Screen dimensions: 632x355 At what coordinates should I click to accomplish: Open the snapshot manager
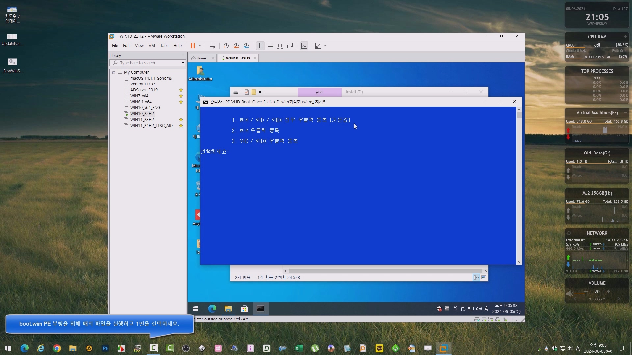[x=246, y=46]
